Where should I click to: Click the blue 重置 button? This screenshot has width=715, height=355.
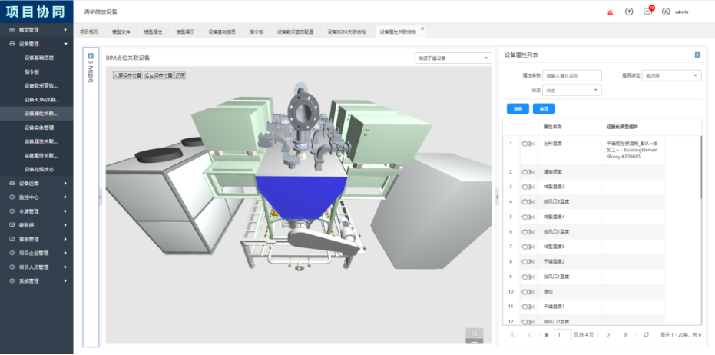544,108
